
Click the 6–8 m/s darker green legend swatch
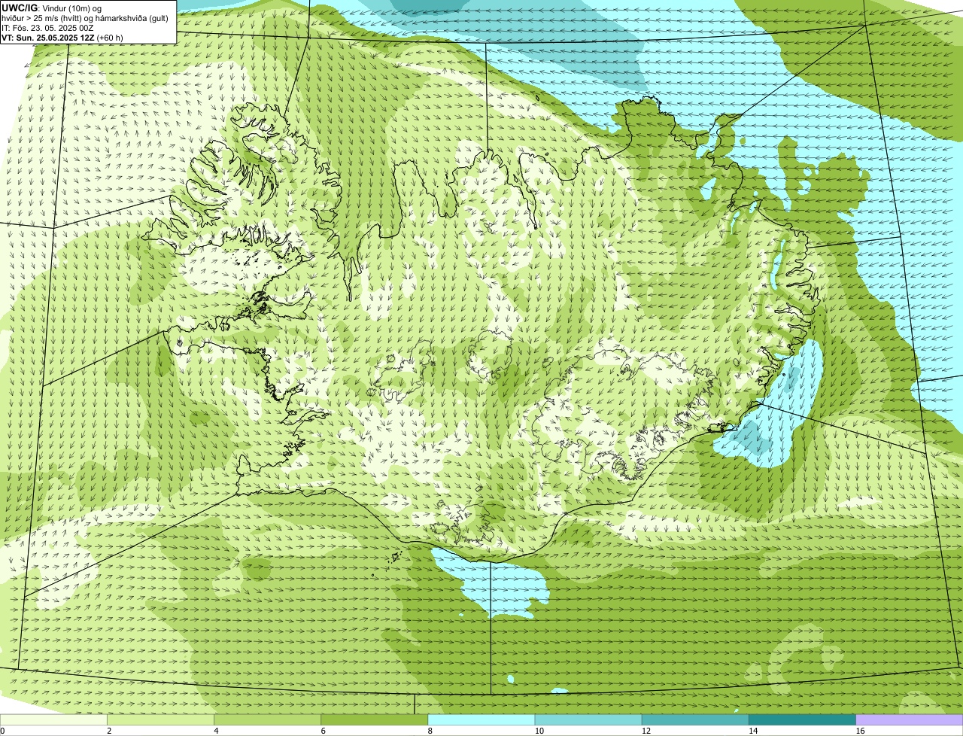[x=375, y=720]
